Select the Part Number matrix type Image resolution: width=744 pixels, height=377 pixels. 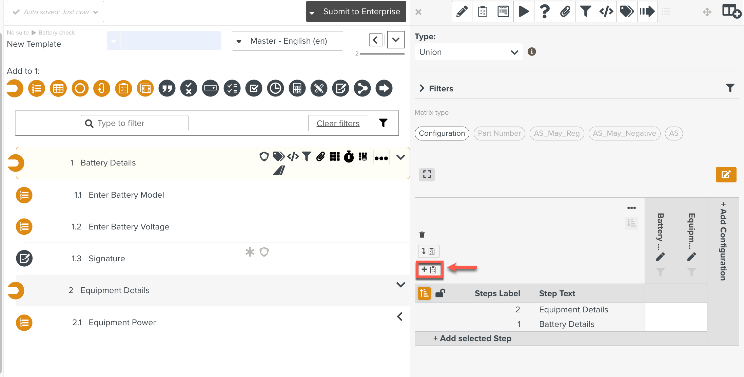[499, 133]
